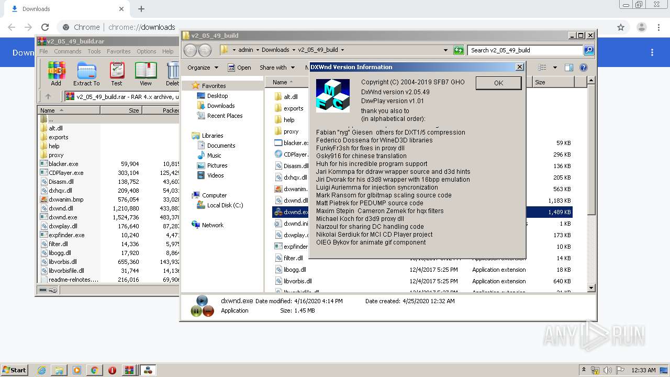The width and height of the screenshot is (670, 377).
Task: Toggle the Explorer preview pane icon
Action: pos(569,68)
